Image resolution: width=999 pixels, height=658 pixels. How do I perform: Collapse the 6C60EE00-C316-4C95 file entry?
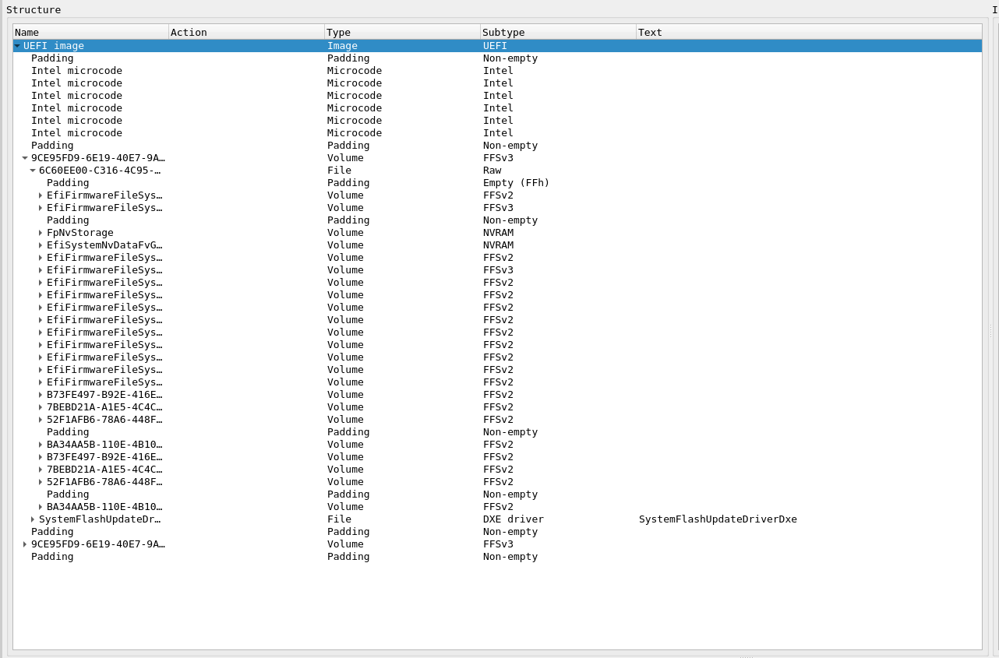32,170
